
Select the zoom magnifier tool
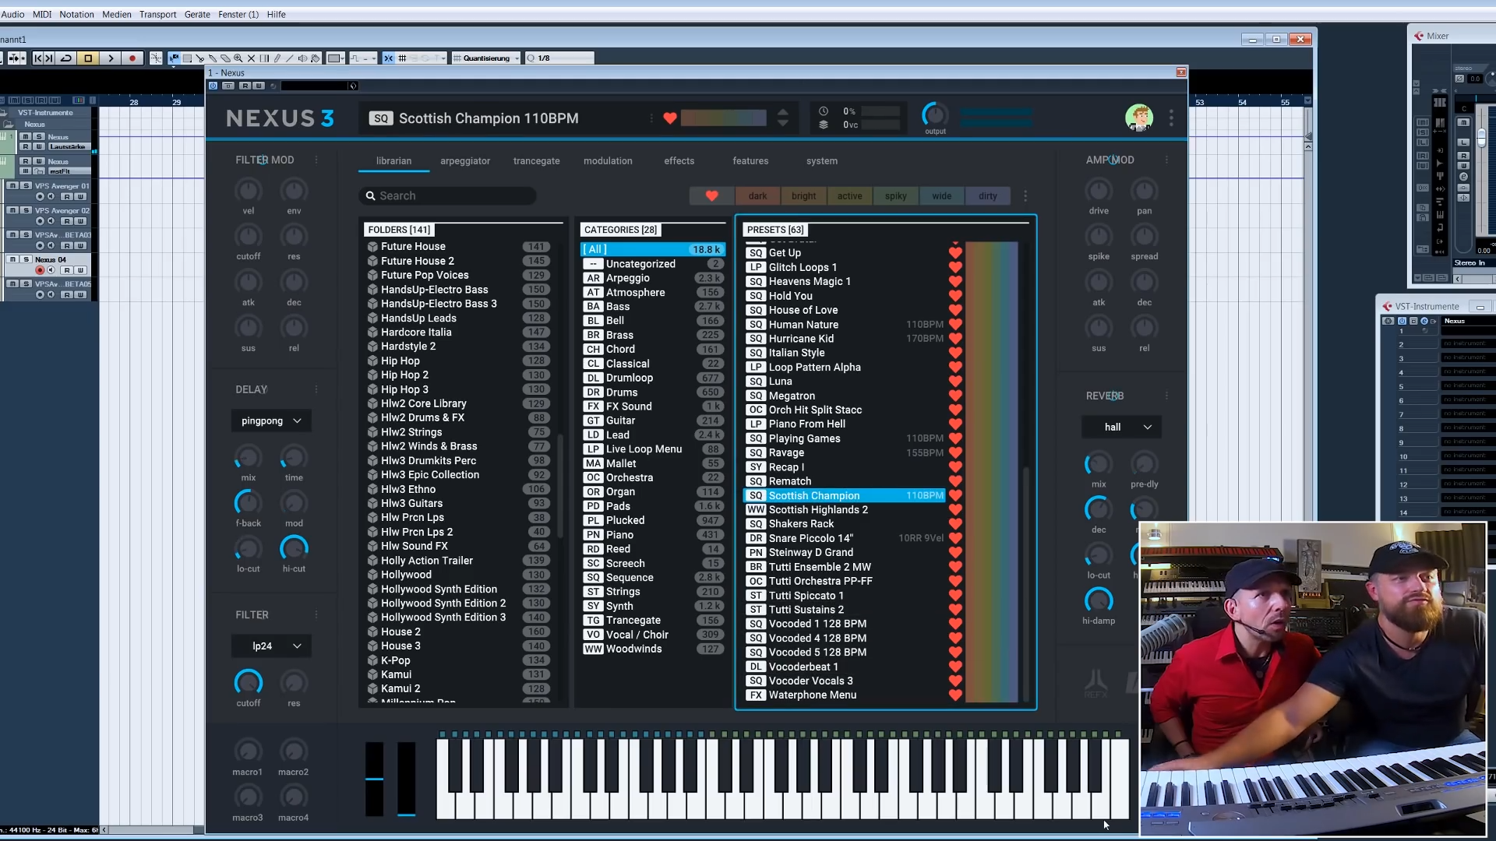pyautogui.click(x=238, y=58)
